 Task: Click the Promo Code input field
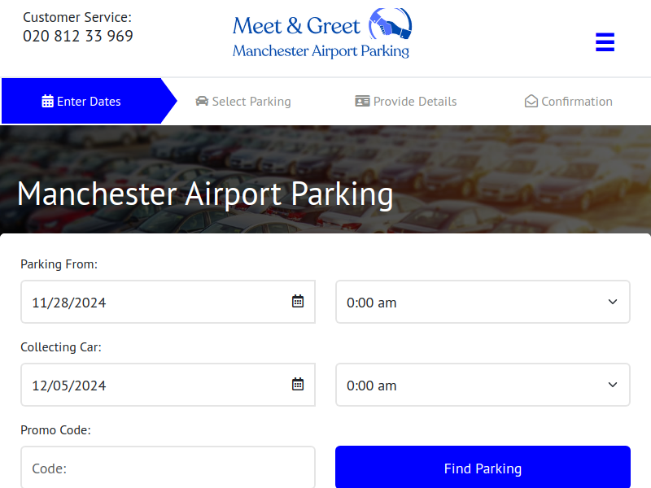click(x=168, y=468)
